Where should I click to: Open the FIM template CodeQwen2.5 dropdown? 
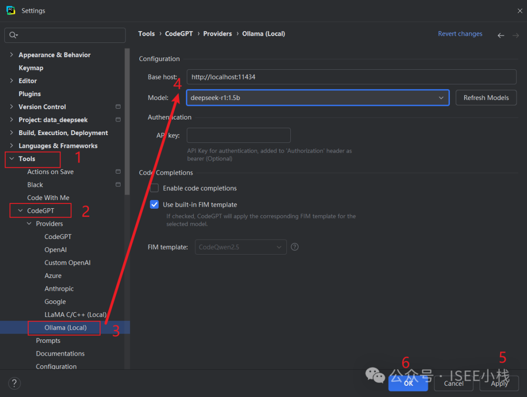(x=241, y=247)
